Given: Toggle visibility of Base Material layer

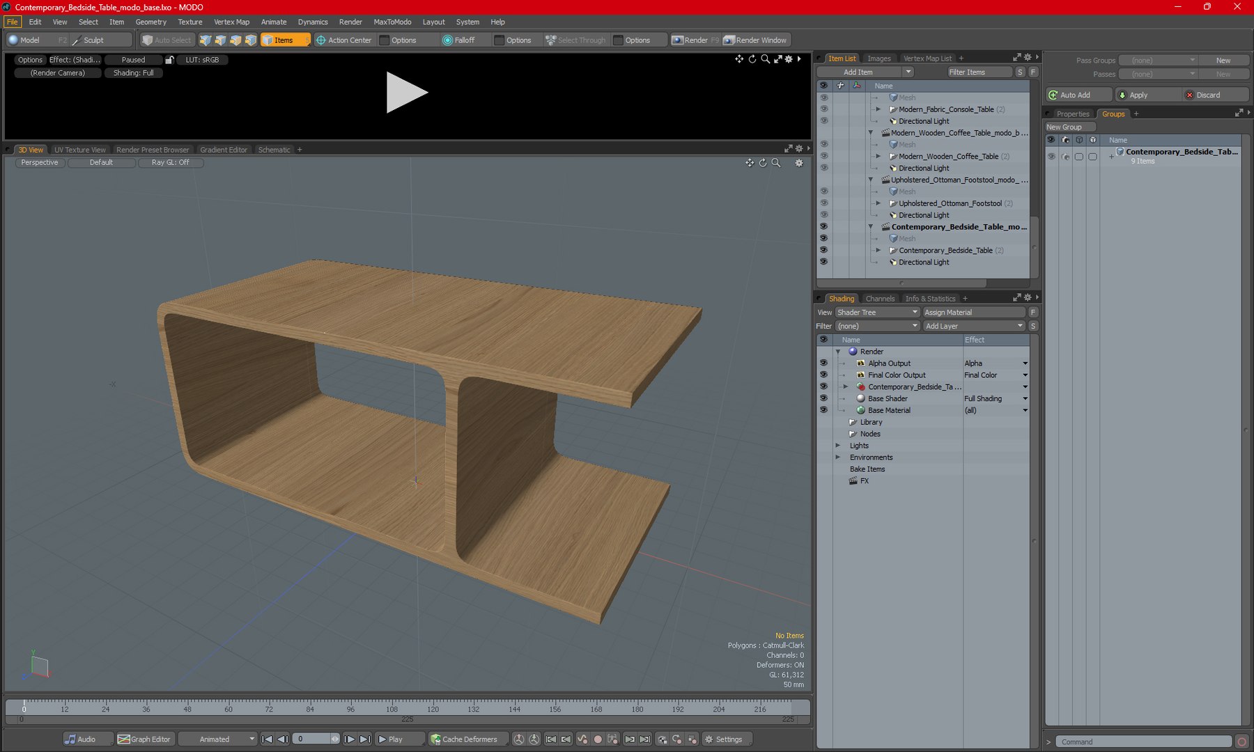Looking at the screenshot, I should pyautogui.click(x=823, y=410).
